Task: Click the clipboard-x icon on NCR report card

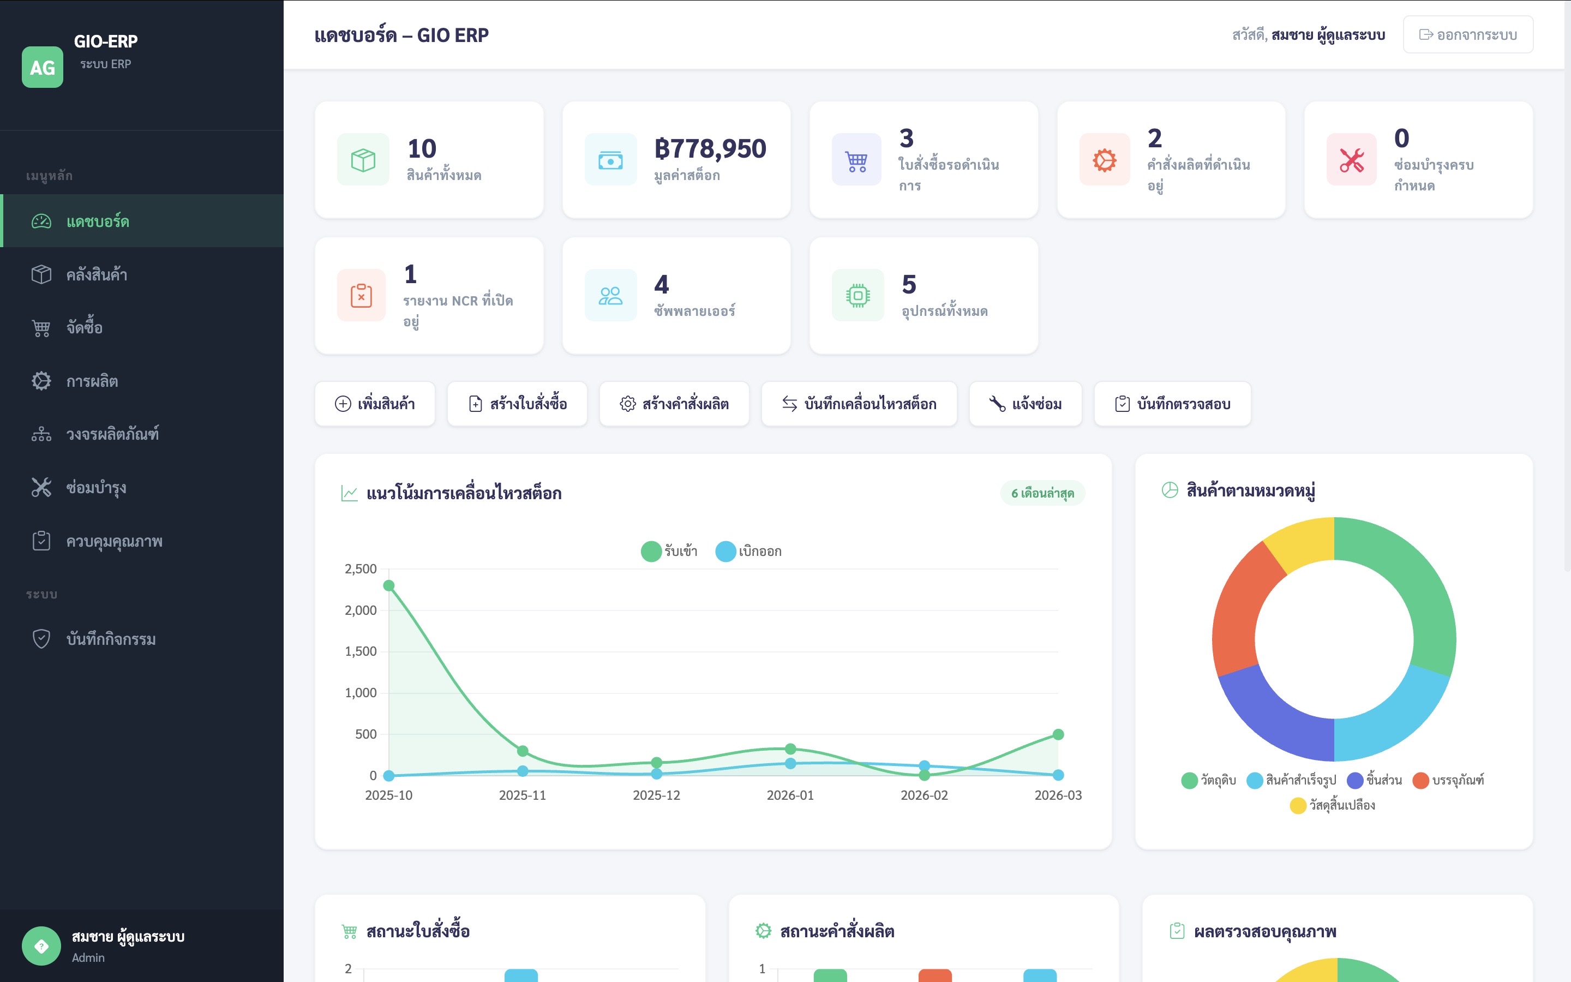Action: point(362,296)
